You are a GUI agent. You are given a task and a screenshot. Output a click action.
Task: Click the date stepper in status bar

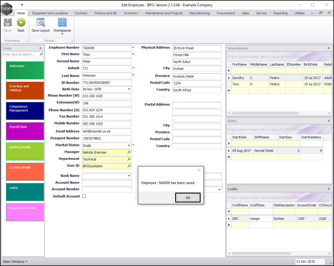coord(322,262)
